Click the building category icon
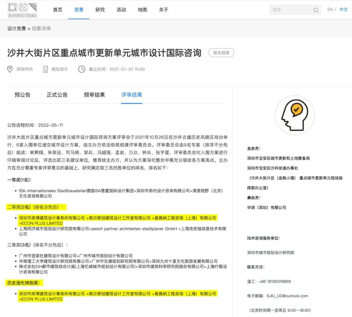352x317 pixels. coord(45,69)
